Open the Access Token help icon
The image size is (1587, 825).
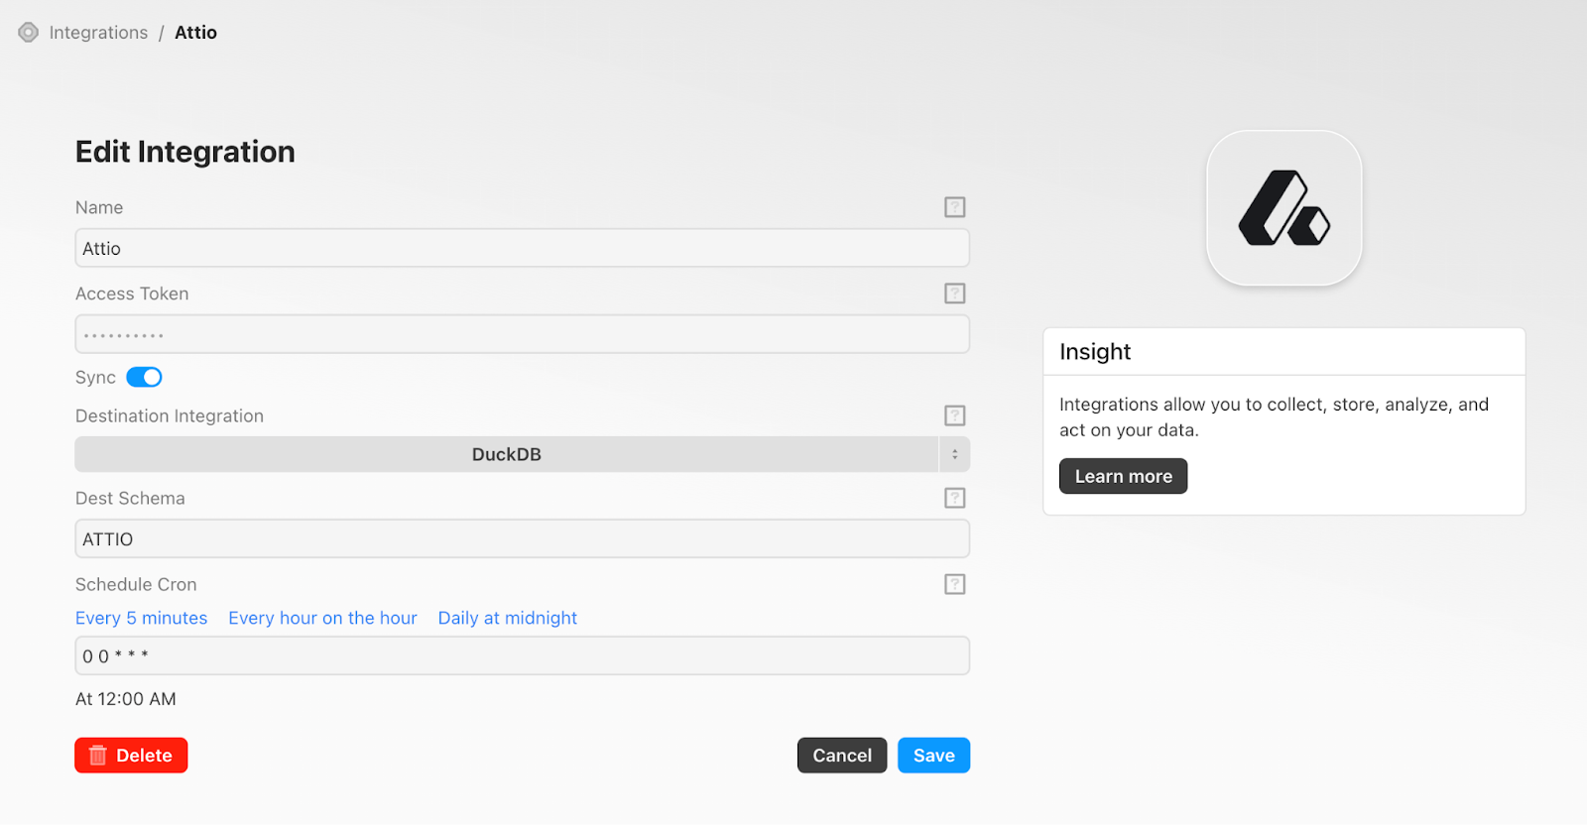click(954, 294)
